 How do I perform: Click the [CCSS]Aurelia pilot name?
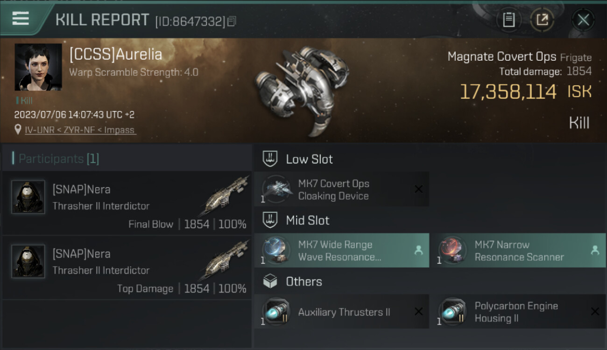tap(116, 54)
